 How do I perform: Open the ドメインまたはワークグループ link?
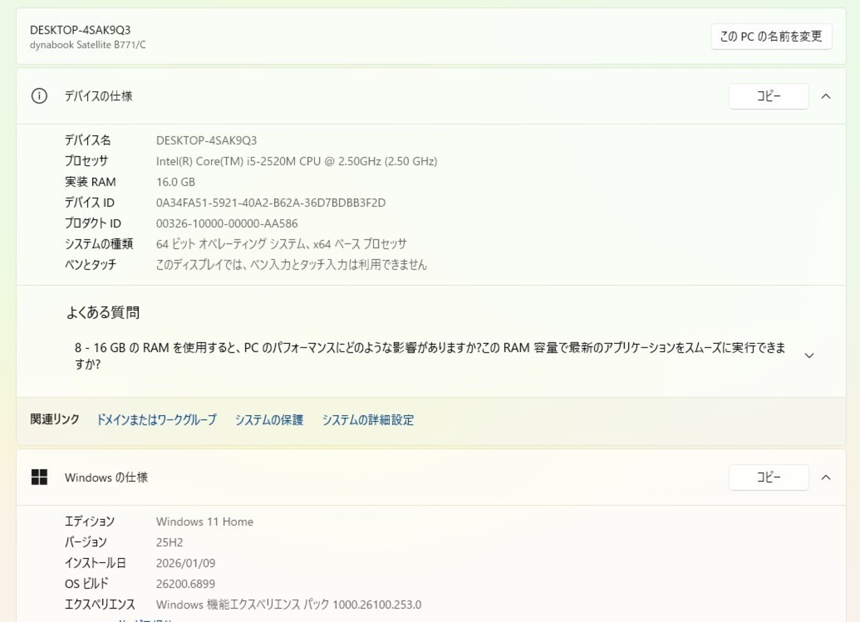pyautogui.click(x=157, y=420)
